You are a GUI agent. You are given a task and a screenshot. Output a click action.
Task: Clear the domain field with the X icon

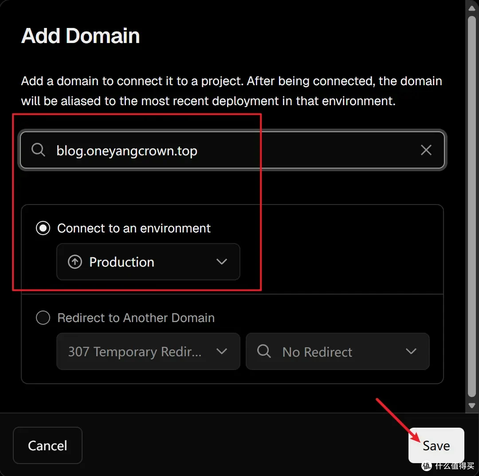tap(426, 150)
